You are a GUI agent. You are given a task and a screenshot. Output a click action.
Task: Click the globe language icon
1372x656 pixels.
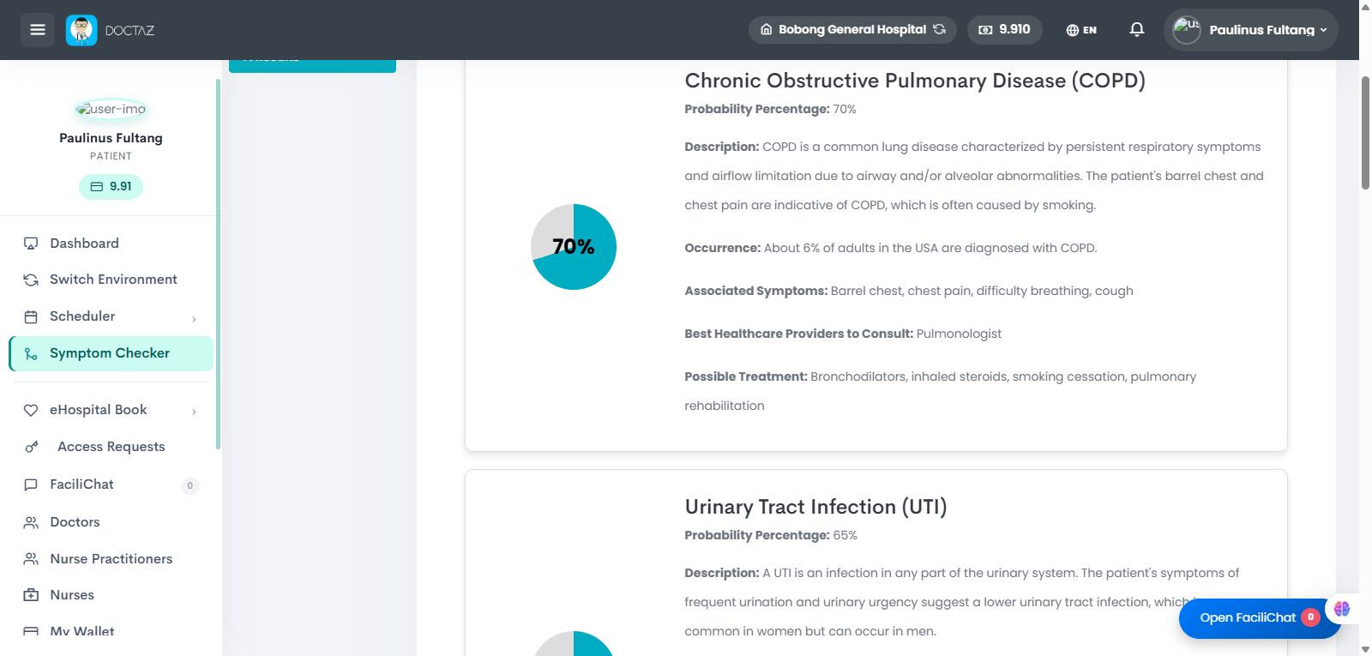coord(1072,30)
